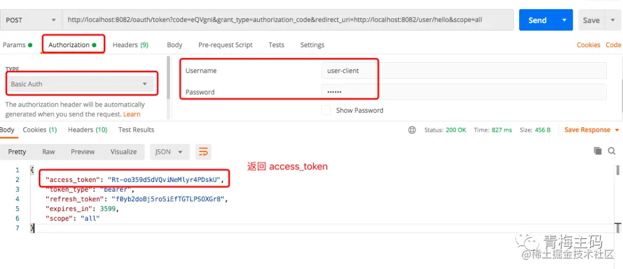Open the POST method dropdown
This screenshot has width=623, height=269.
pos(30,20)
